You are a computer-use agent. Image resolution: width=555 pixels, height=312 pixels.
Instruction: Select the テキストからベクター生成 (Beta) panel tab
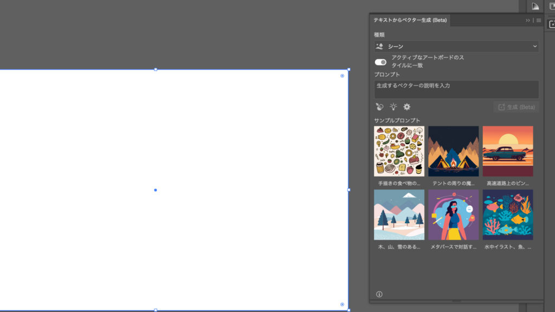click(409, 21)
